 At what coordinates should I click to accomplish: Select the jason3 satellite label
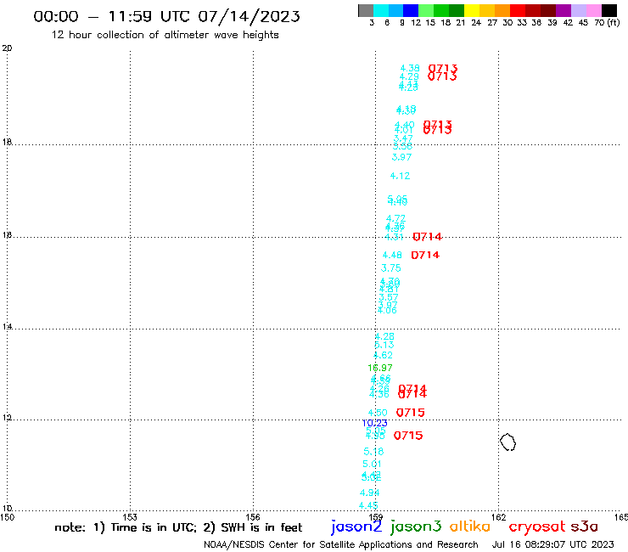point(416,527)
